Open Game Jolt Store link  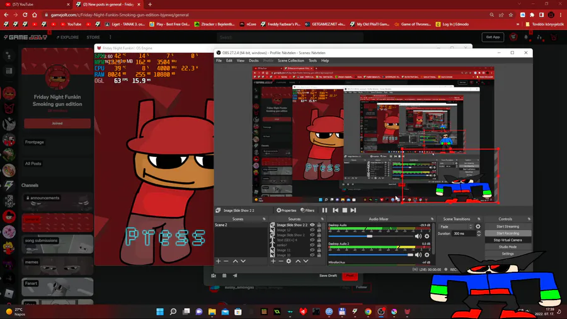(x=93, y=37)
